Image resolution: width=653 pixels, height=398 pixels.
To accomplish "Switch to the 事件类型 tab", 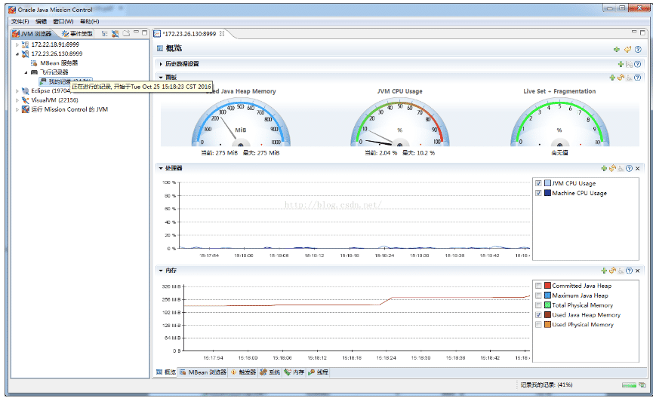I will tap(78, 34).
